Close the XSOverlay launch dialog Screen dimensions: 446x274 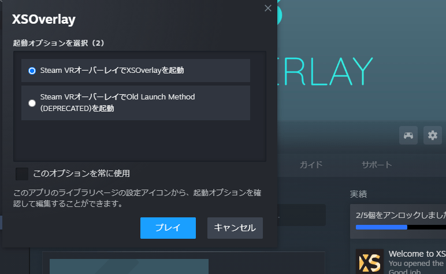tap(267, 8)
